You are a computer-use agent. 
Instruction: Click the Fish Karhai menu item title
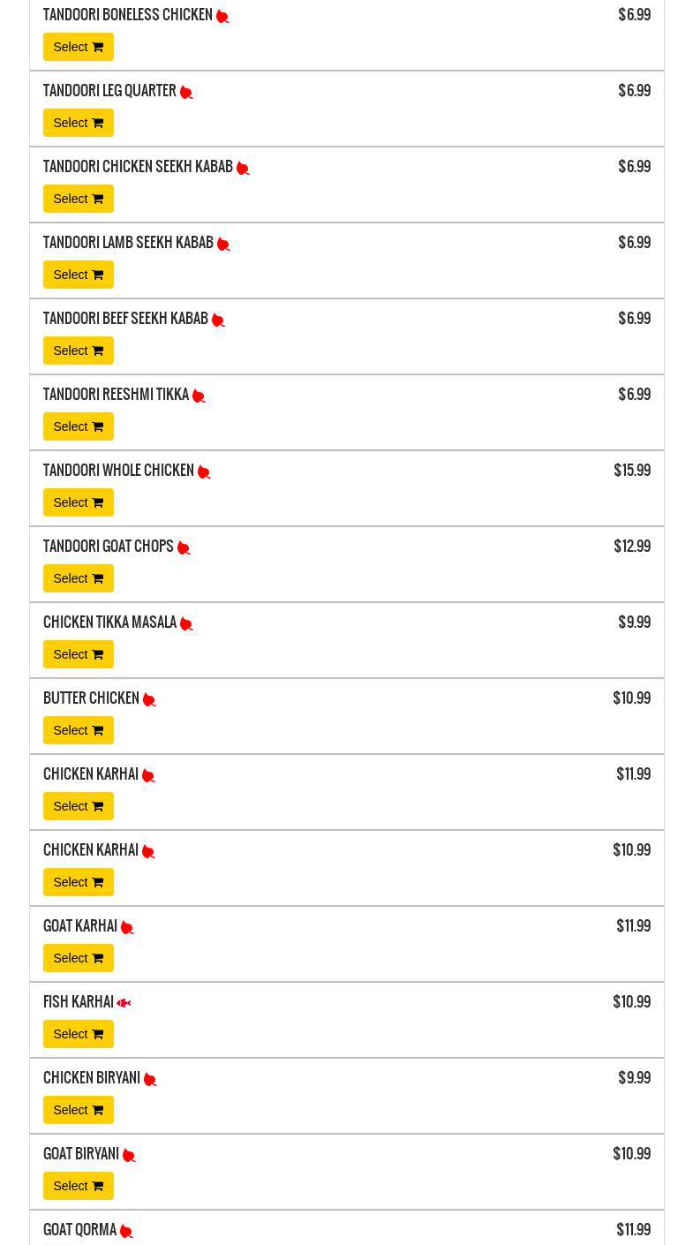[79, 1002]
